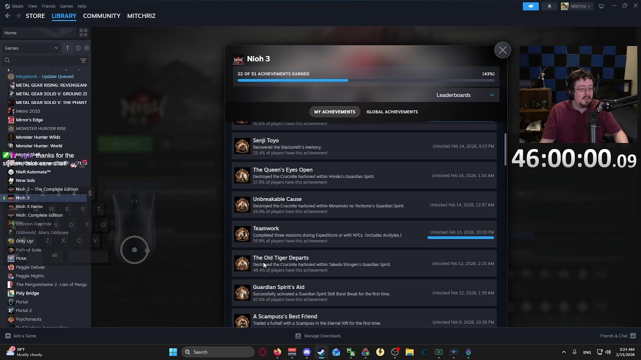Screen dimensions: 641x360
Task: Click the achievements list scrollbar
Action: 505,150
